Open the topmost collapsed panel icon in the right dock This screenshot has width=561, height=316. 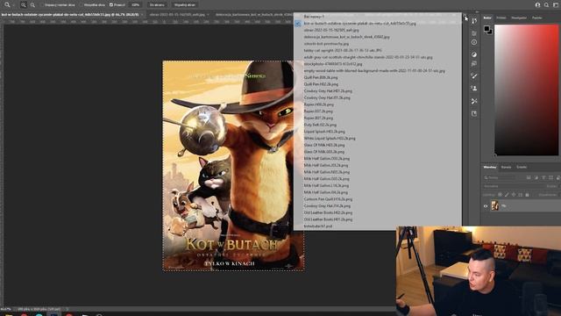point(474,21)
